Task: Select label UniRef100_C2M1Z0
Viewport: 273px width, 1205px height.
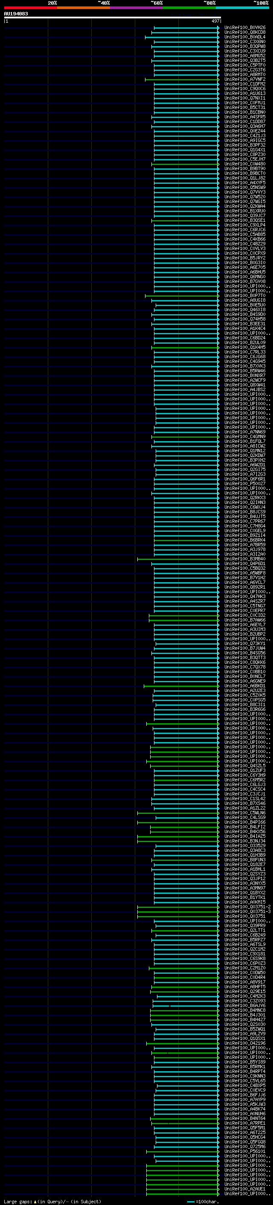Action: [x=245, y=968]
